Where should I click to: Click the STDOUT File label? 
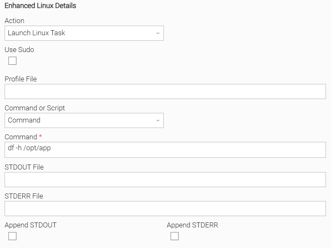point(24,167)
